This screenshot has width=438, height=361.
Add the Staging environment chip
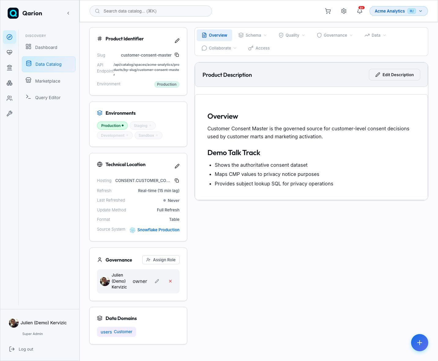(x=143, y=126)
